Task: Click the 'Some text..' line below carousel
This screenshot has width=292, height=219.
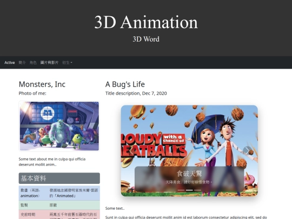Action: [115, 208]
